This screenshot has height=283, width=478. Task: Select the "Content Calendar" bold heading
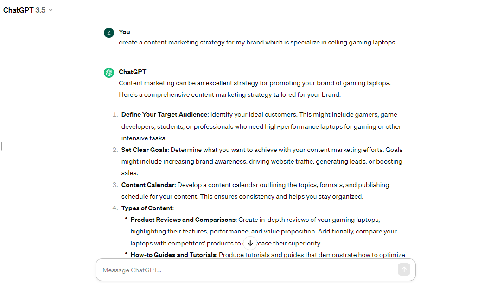tap(148, 185)
